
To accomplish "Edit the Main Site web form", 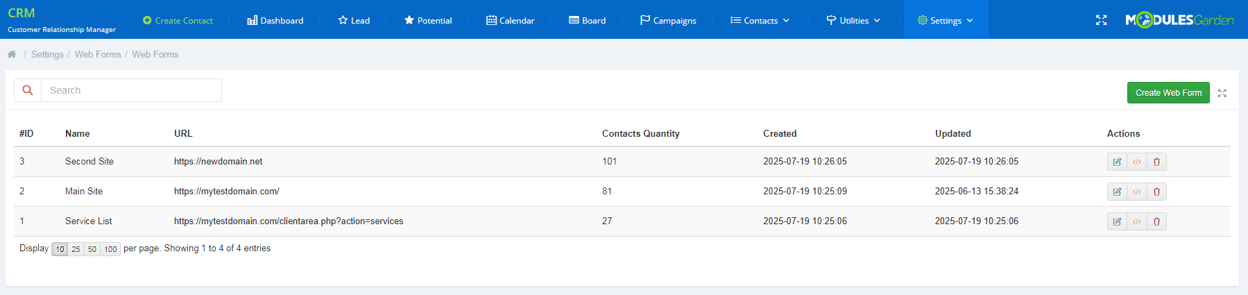I will pyautogui.click(x=1117, y=192).
